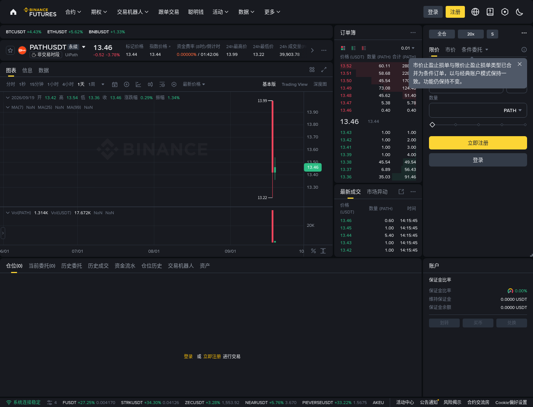533x407 pixels.
Task: Open the help center question icon
Action: pyautogui.click(x=490, y=12)
